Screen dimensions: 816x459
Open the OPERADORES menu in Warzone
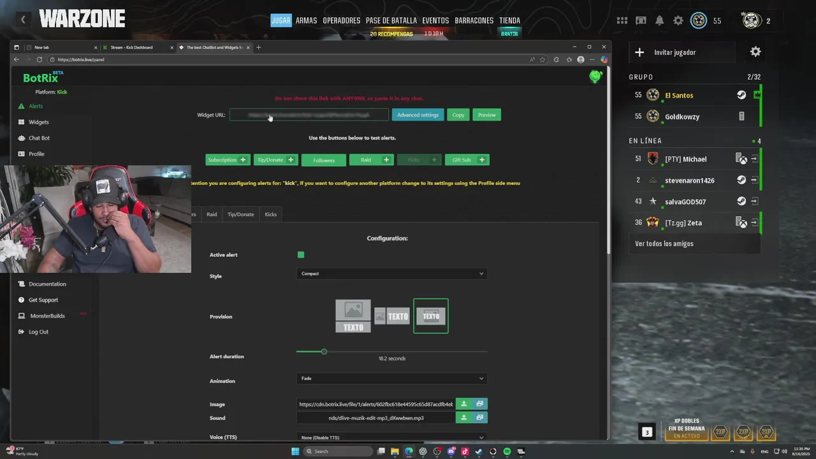click(x=341, y=20)
